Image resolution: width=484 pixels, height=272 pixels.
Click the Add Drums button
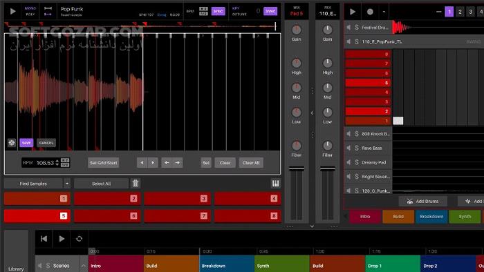pyautogui.click(x=423, y=201)
